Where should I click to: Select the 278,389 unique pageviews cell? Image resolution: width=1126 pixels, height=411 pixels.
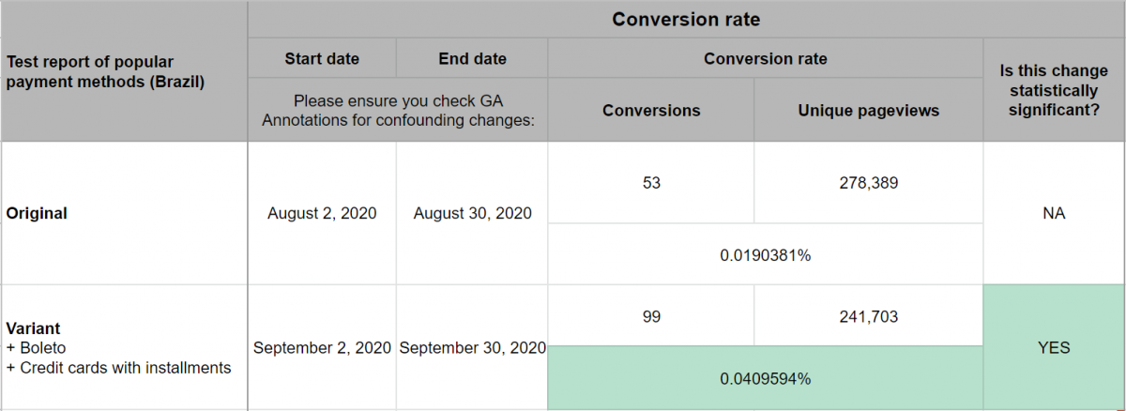tap(868, 183)
